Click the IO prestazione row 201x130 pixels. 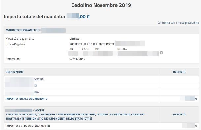(101, 85)
